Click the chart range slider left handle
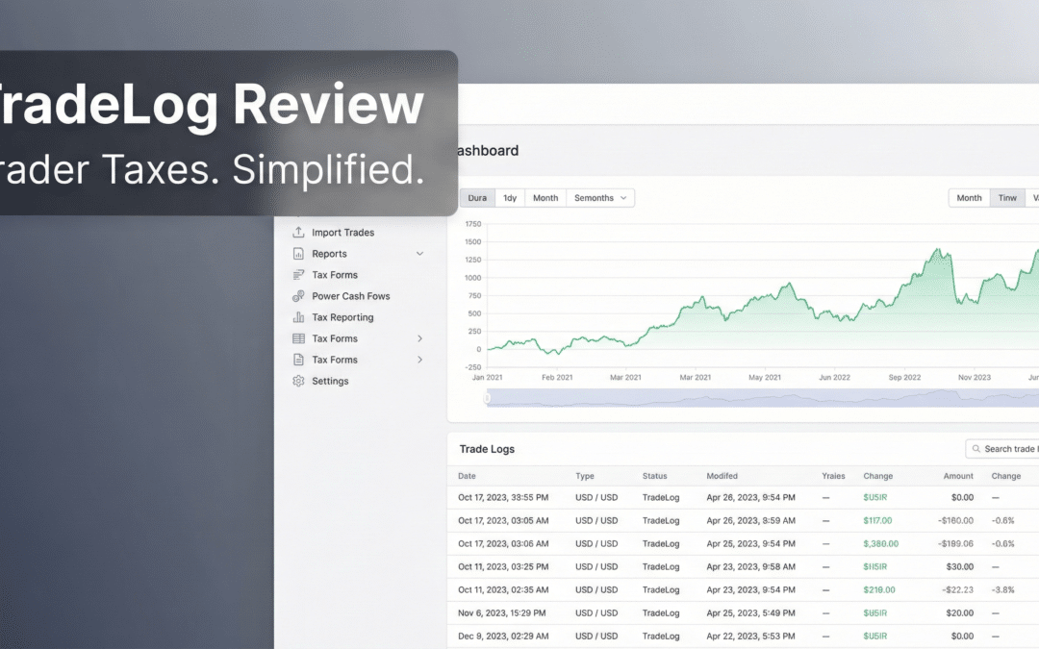Screen dimensions: 1039x649 pyautogui.click(x=487, y=398)
